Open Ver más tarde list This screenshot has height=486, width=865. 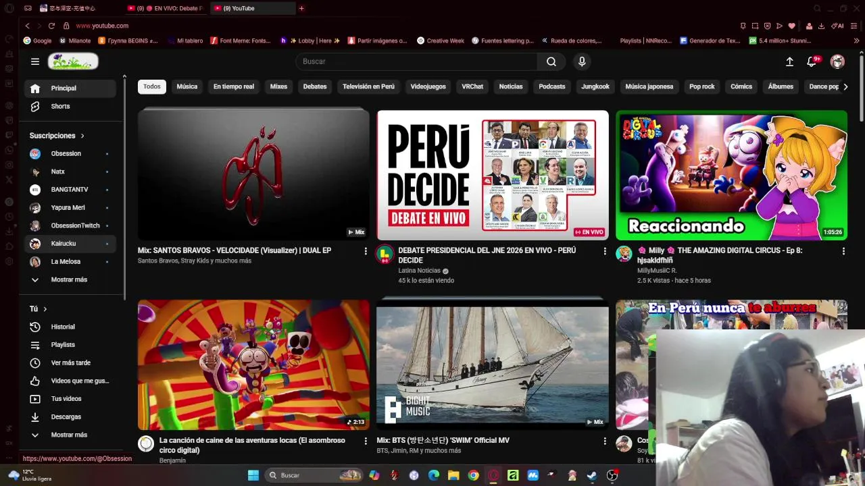pyautogui.click(x=71, y=363)
